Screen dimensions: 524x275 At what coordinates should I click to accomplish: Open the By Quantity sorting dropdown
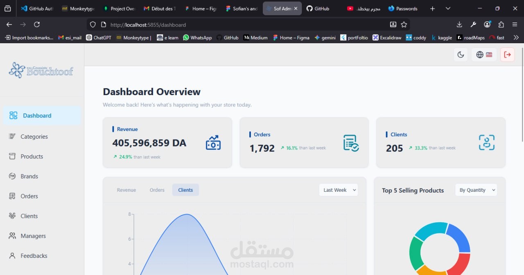[x=476, y=190]
